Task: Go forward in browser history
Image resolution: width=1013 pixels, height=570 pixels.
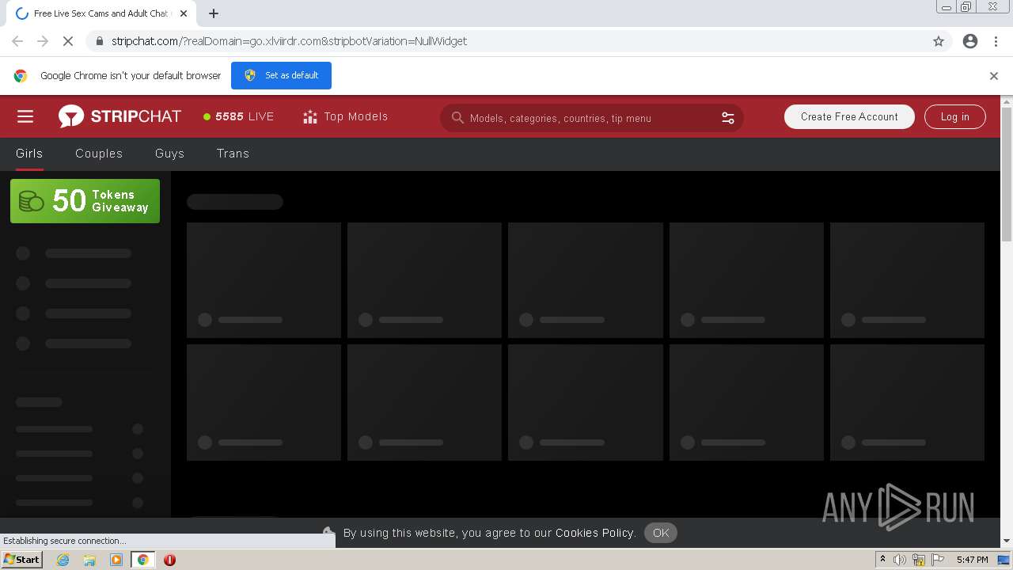Action: [x=43, y=41]
